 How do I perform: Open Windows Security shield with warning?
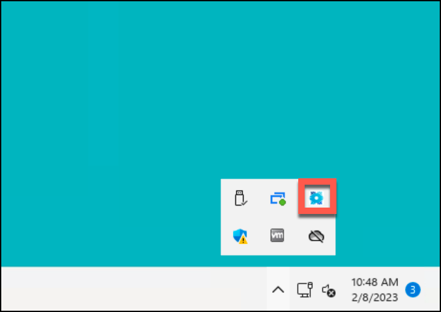click(240, 236)
